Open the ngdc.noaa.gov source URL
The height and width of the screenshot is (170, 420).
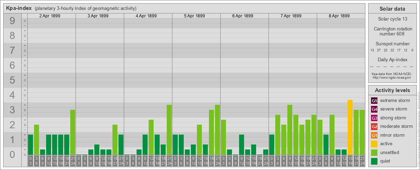pos(392,77)
